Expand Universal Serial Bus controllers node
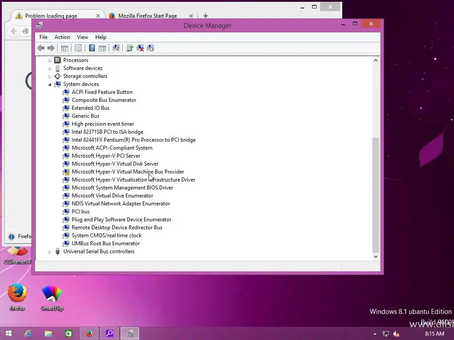The image size is (454, 340). (x=50, y=252)
